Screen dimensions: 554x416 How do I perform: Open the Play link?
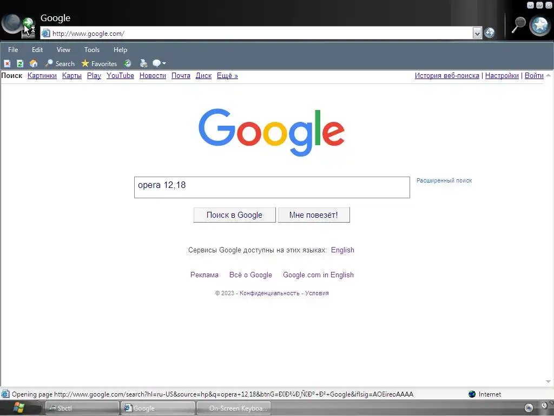coord(94,76)
